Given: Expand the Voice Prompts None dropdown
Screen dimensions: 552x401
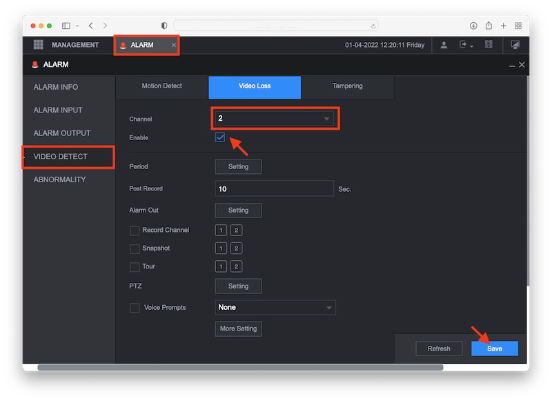Looking at the screenshot, I should point(275,308).
